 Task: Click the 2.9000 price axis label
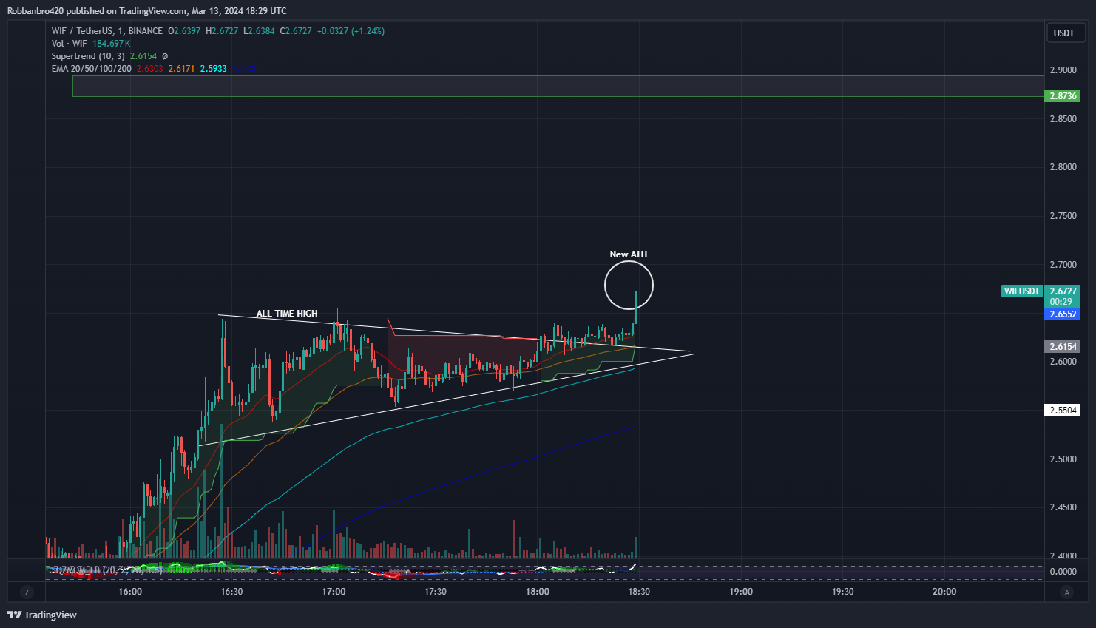point(1063,70)
